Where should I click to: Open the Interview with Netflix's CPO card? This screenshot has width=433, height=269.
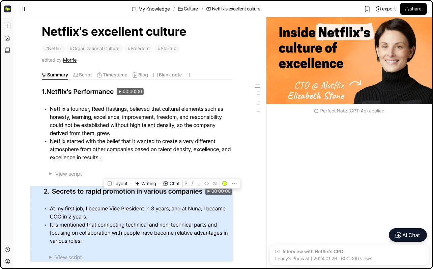(349, 255)
